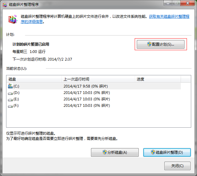This screenshot has width=197, height=176.
Task: Click the shield icon on 配置计划 button
Action: coord(149,44)
